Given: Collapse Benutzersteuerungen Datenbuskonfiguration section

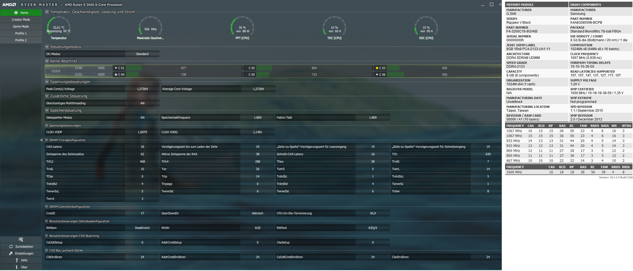Looking at the screenshot, I should [x=47, y=221].
